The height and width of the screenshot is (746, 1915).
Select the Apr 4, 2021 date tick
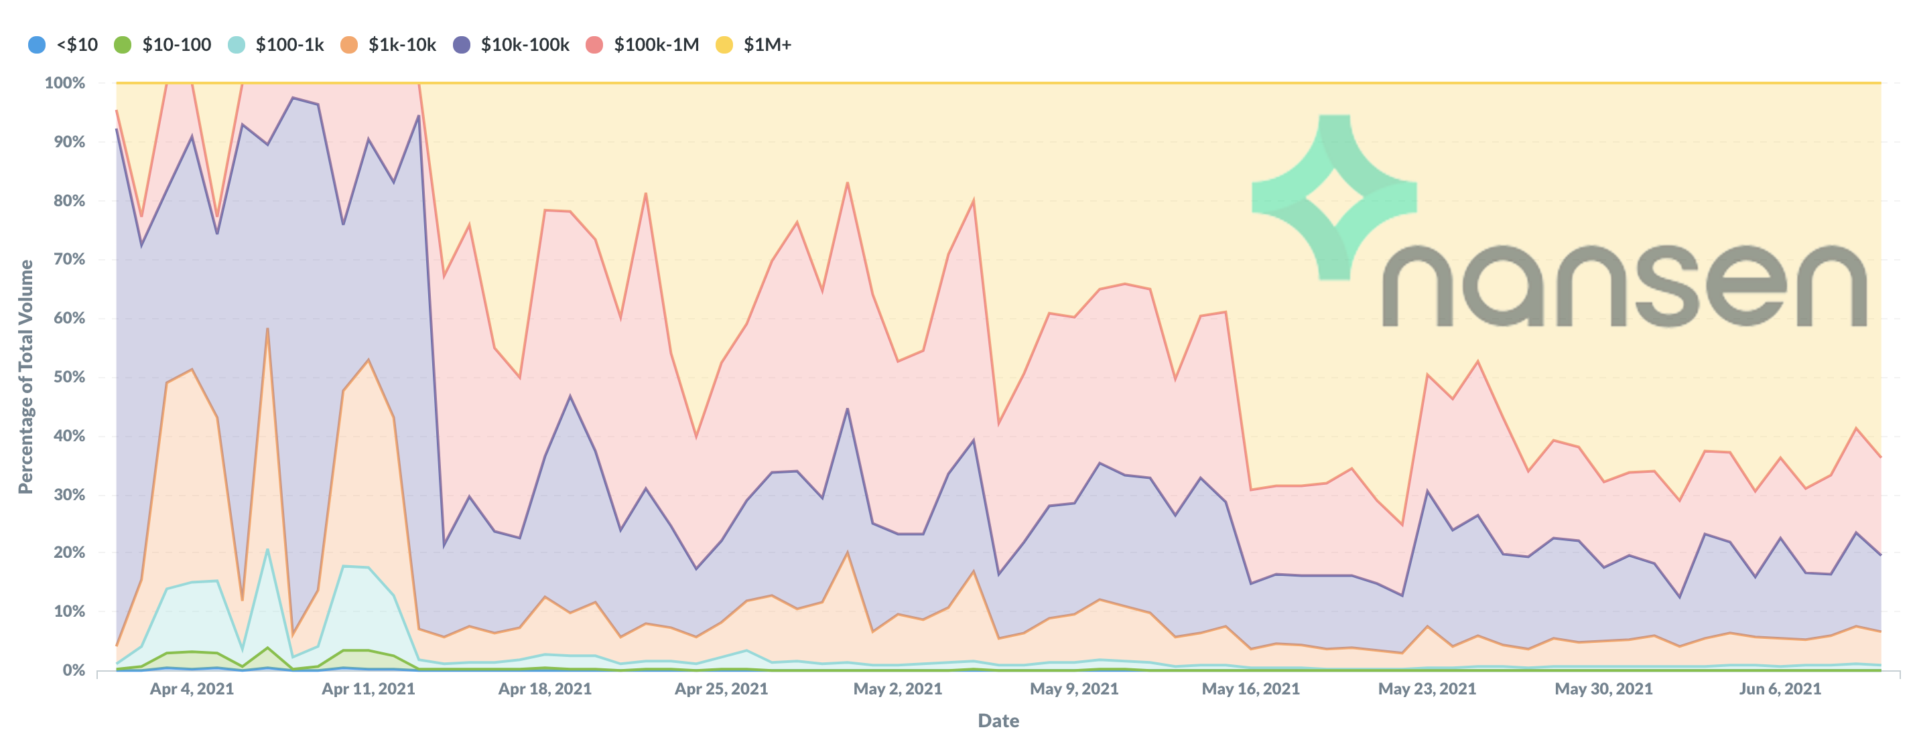(192, 689)
